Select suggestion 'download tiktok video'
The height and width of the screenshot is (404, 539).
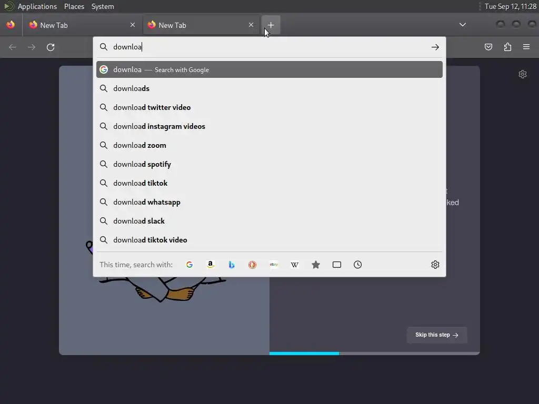tap(269, 240)
